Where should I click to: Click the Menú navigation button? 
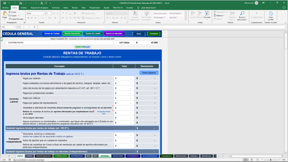point(139,34)
